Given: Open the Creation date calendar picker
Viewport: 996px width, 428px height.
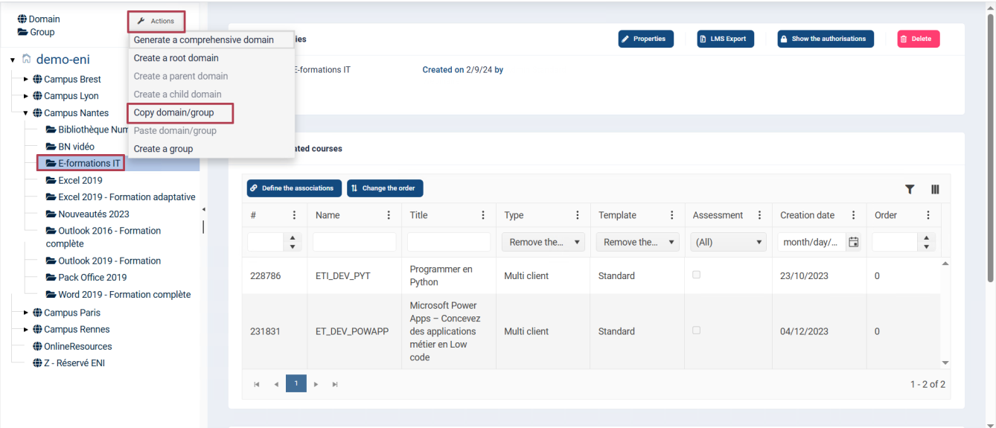Looking at the screenshot, I should click(854, 242).
